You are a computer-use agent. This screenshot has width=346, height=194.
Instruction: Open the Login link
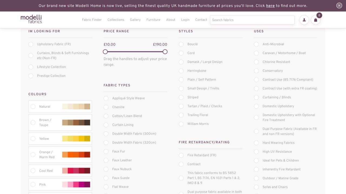click(x=185, y=20)
